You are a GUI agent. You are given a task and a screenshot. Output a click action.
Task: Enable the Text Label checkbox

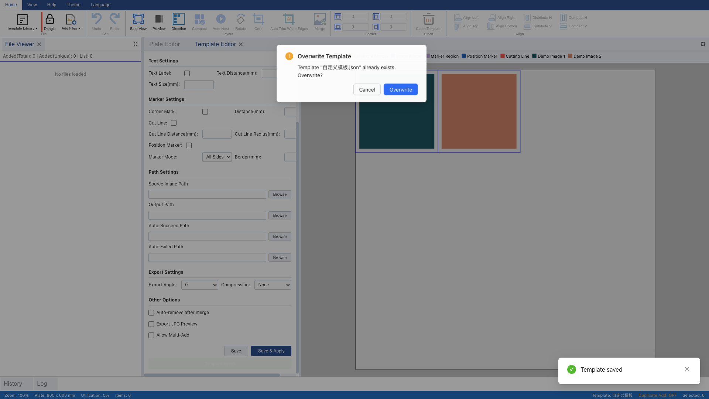187,74
